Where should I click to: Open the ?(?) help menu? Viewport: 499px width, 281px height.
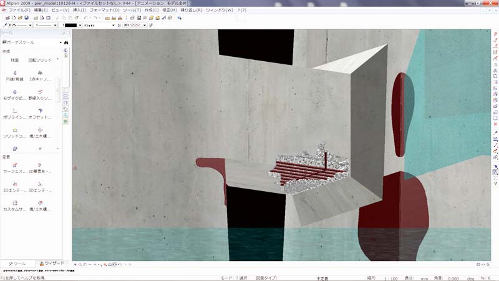click(241, 10)
